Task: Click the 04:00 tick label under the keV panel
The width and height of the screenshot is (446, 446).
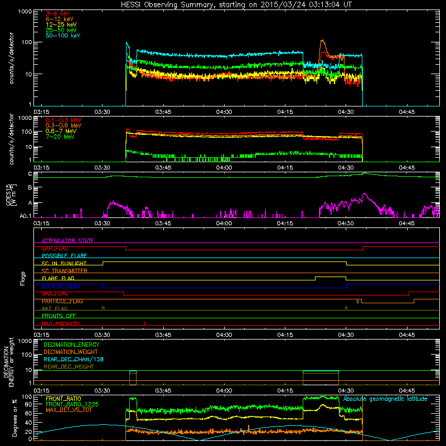Action: pos(224,112)
